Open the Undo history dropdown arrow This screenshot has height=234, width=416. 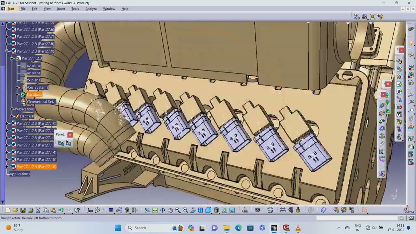coord(64,213)
